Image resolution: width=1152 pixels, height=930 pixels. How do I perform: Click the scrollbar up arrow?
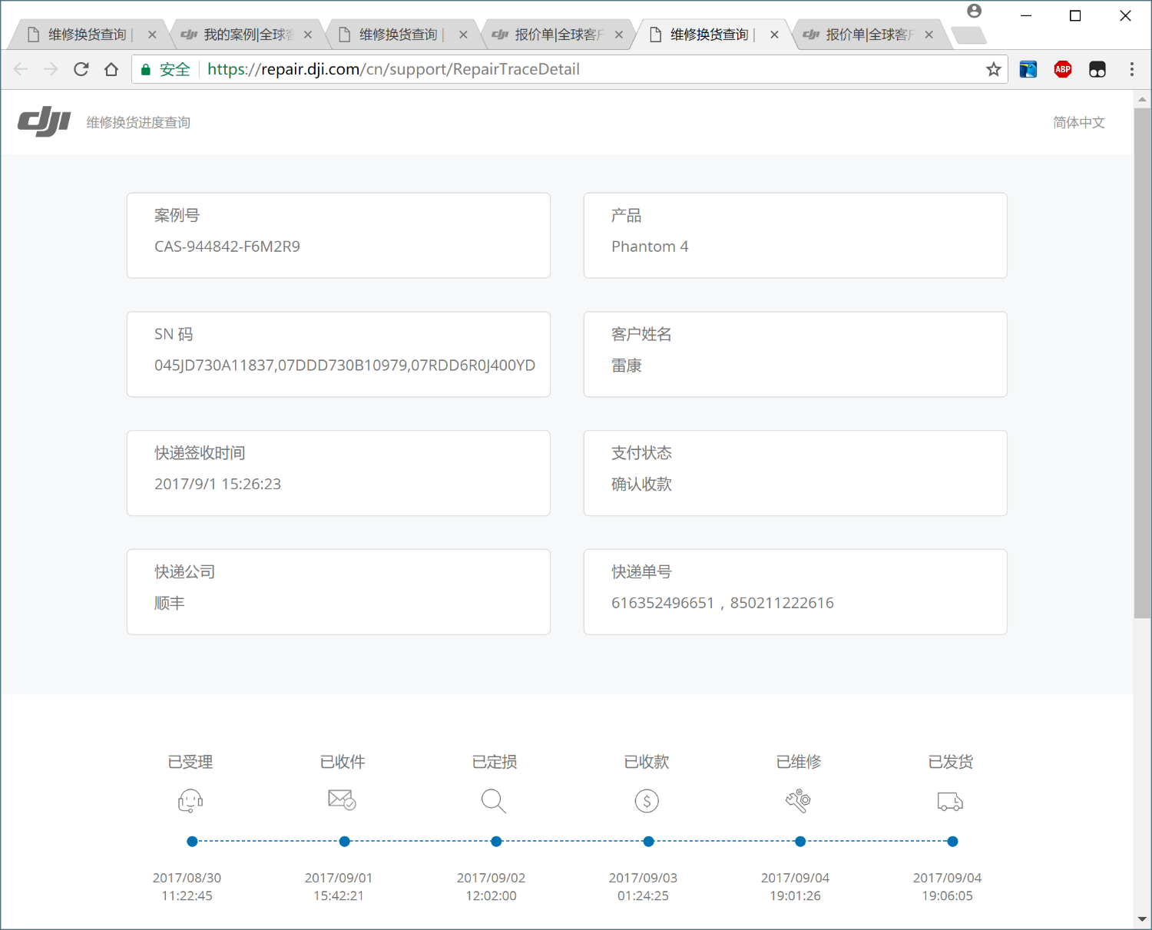(1142, 99)
